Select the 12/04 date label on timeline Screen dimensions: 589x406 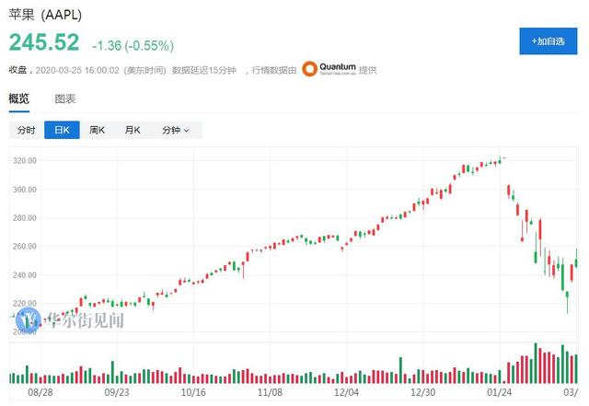click(346, 390)
